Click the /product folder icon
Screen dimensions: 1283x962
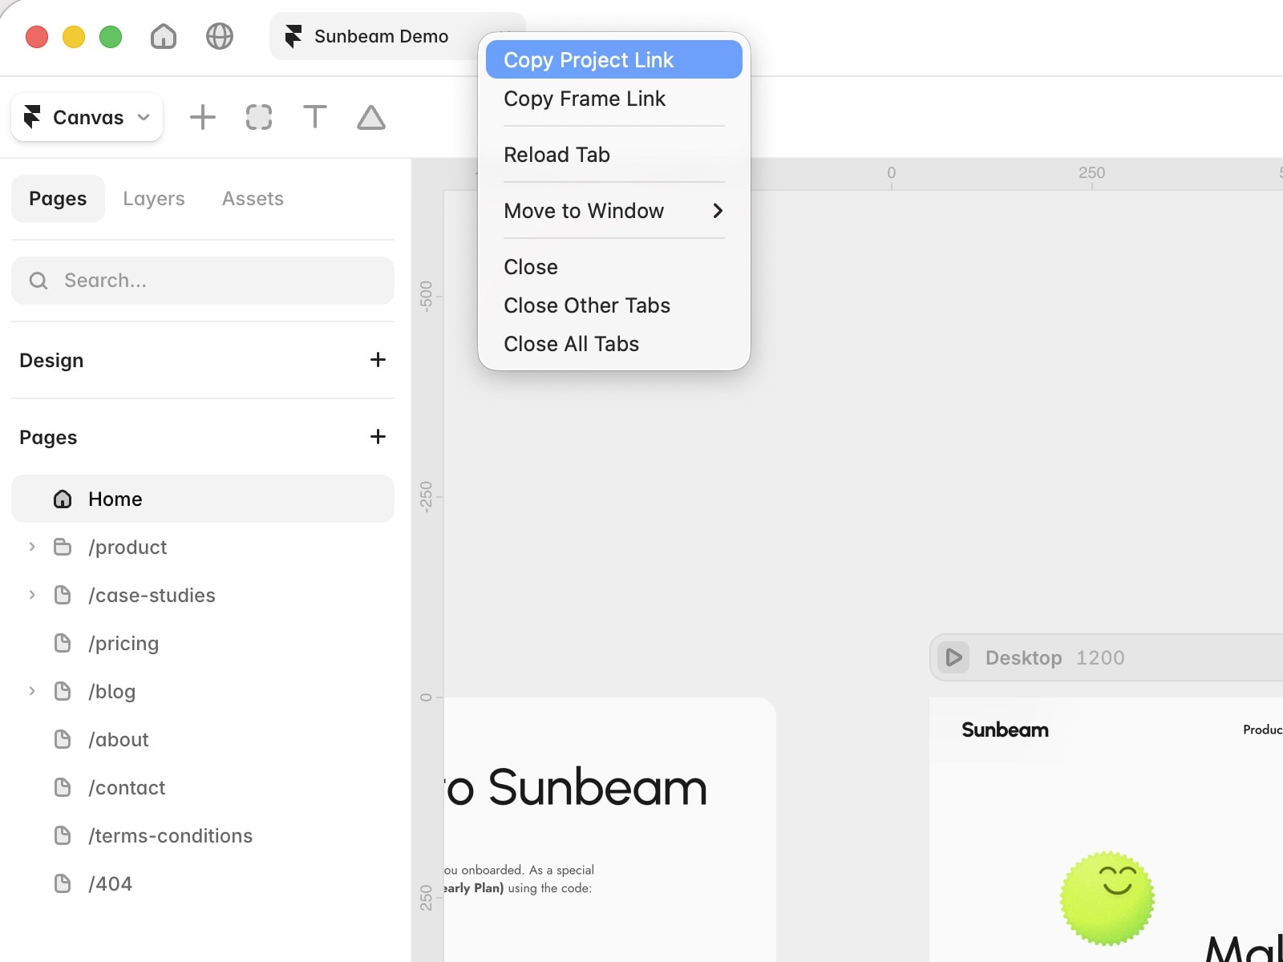tap(63, 547)
